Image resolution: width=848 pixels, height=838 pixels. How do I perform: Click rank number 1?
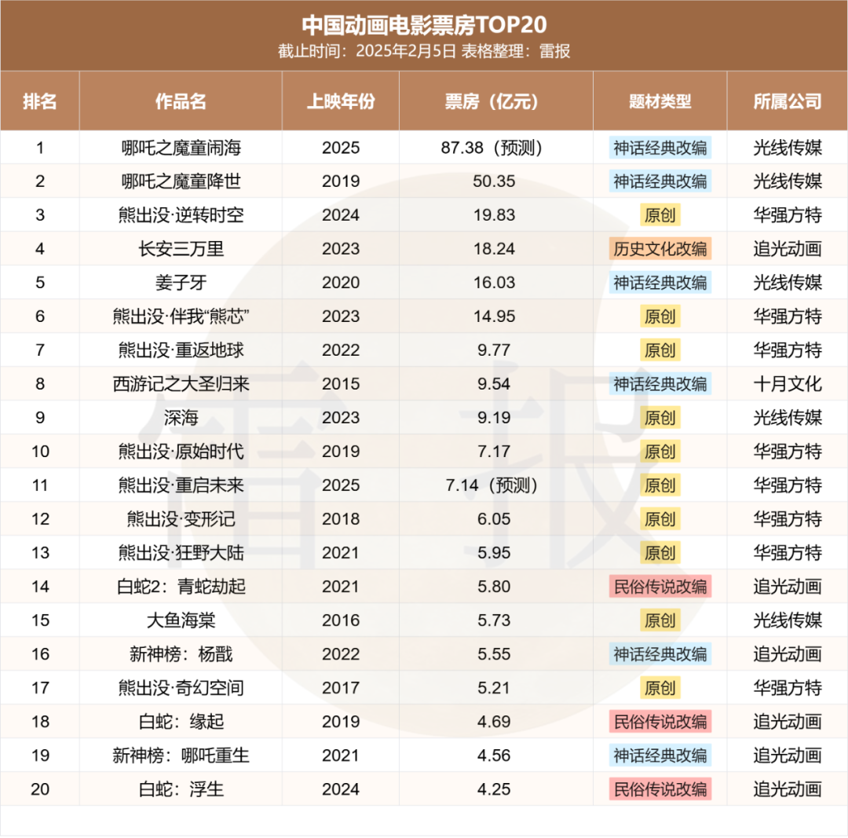40,148
